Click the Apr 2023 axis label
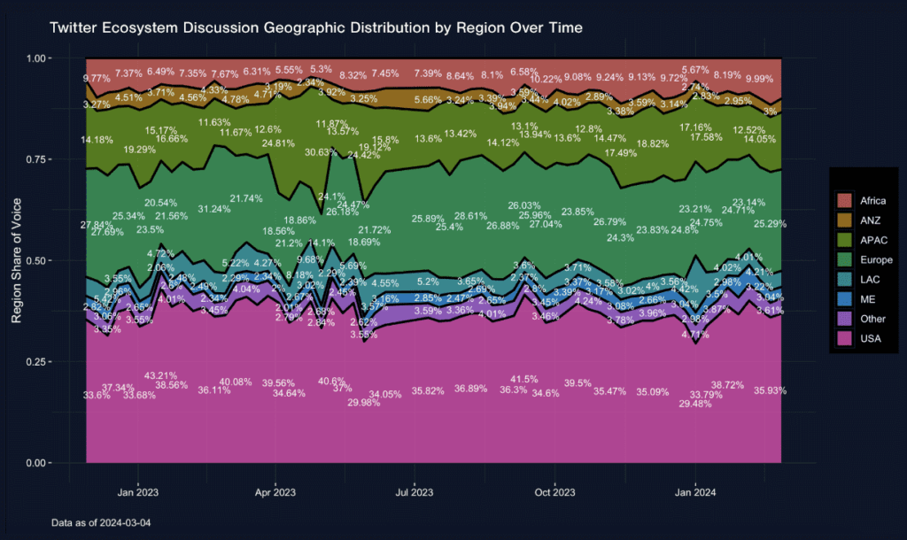 click(275, 492)
